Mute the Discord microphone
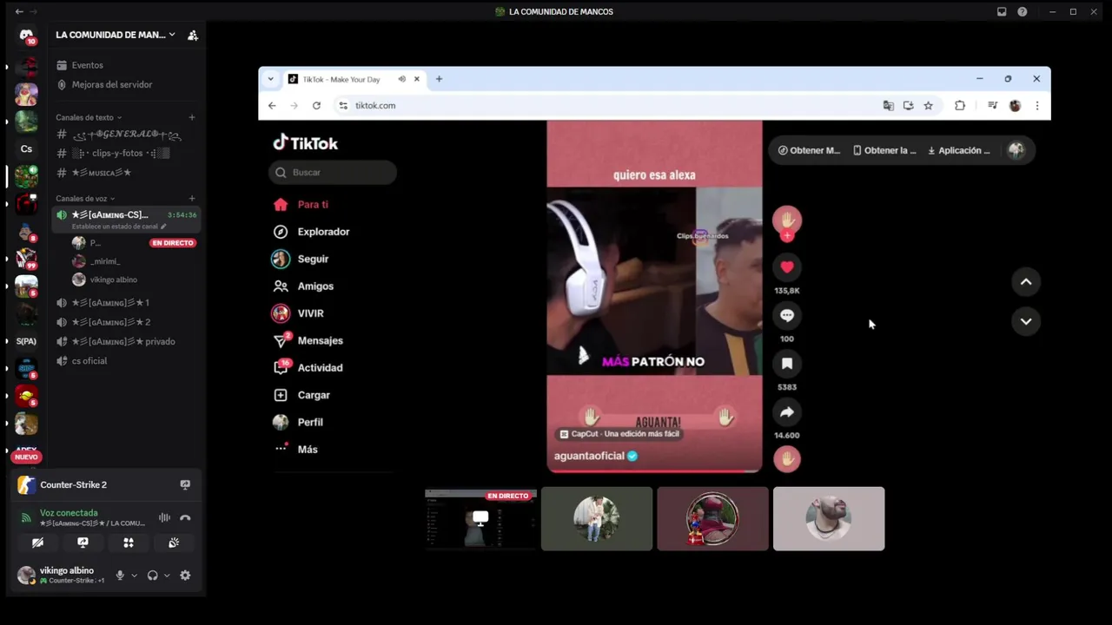 120,575
